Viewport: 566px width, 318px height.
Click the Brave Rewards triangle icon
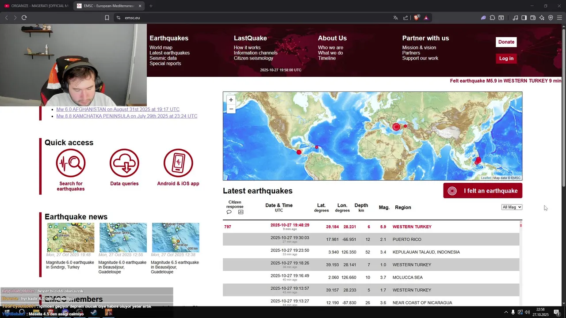click(x=426, y=18)
